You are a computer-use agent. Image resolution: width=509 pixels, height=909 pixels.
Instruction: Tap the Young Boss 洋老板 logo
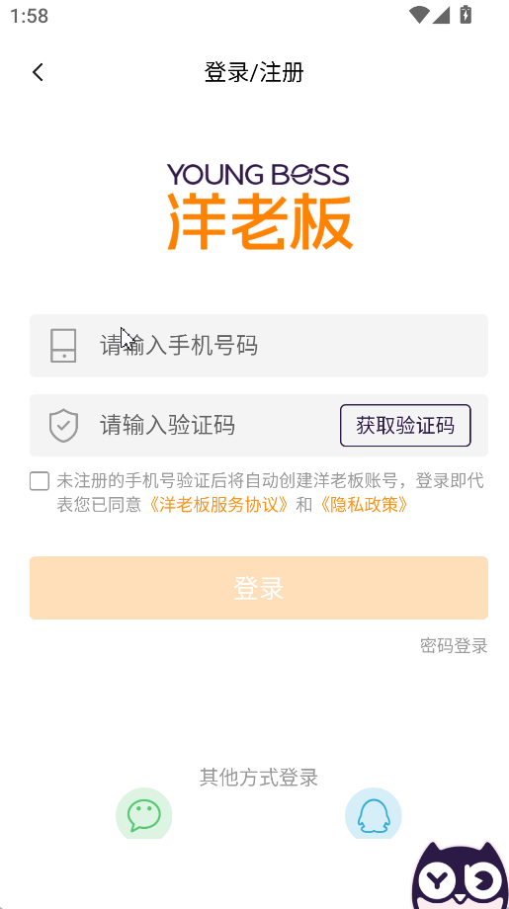(259, 207)
